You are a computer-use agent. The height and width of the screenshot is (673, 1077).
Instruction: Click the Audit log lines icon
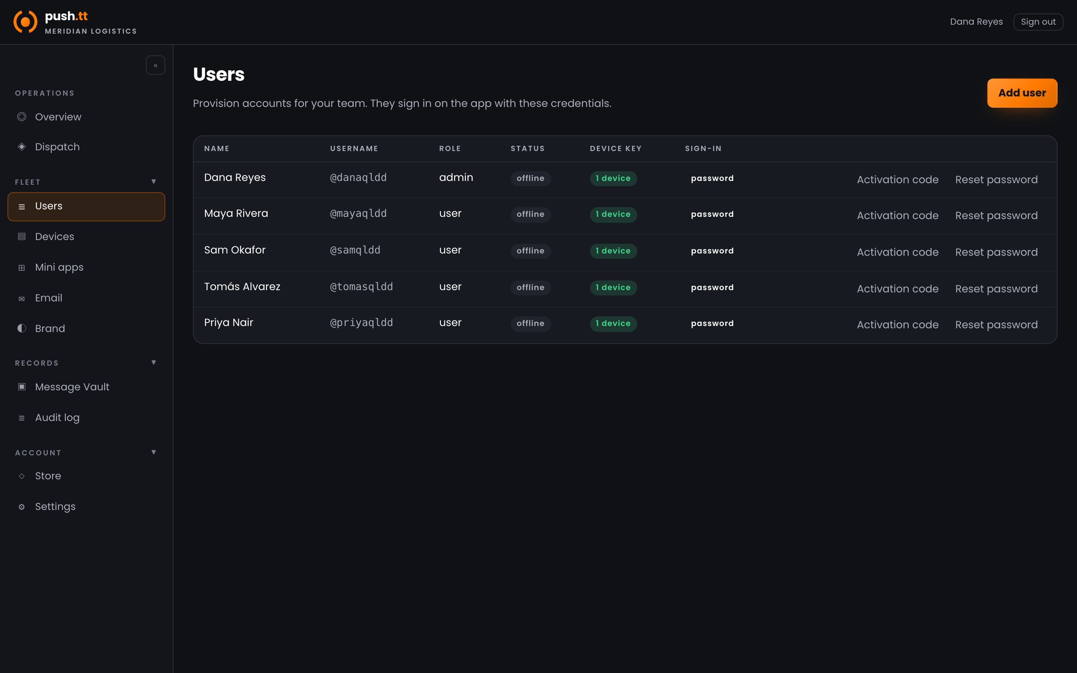click(21, 418)
